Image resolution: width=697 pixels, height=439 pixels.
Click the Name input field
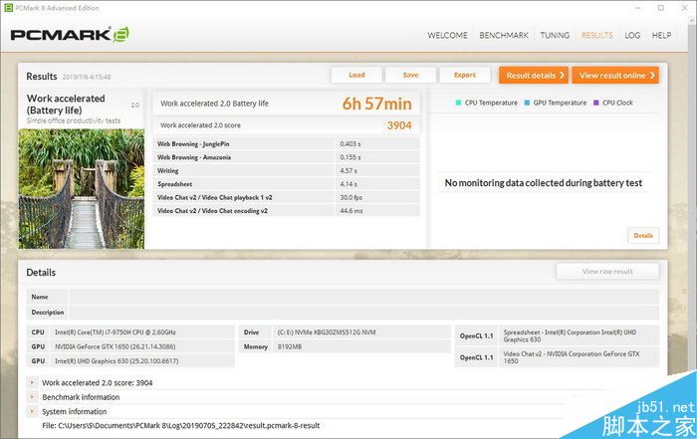point(362,297)
